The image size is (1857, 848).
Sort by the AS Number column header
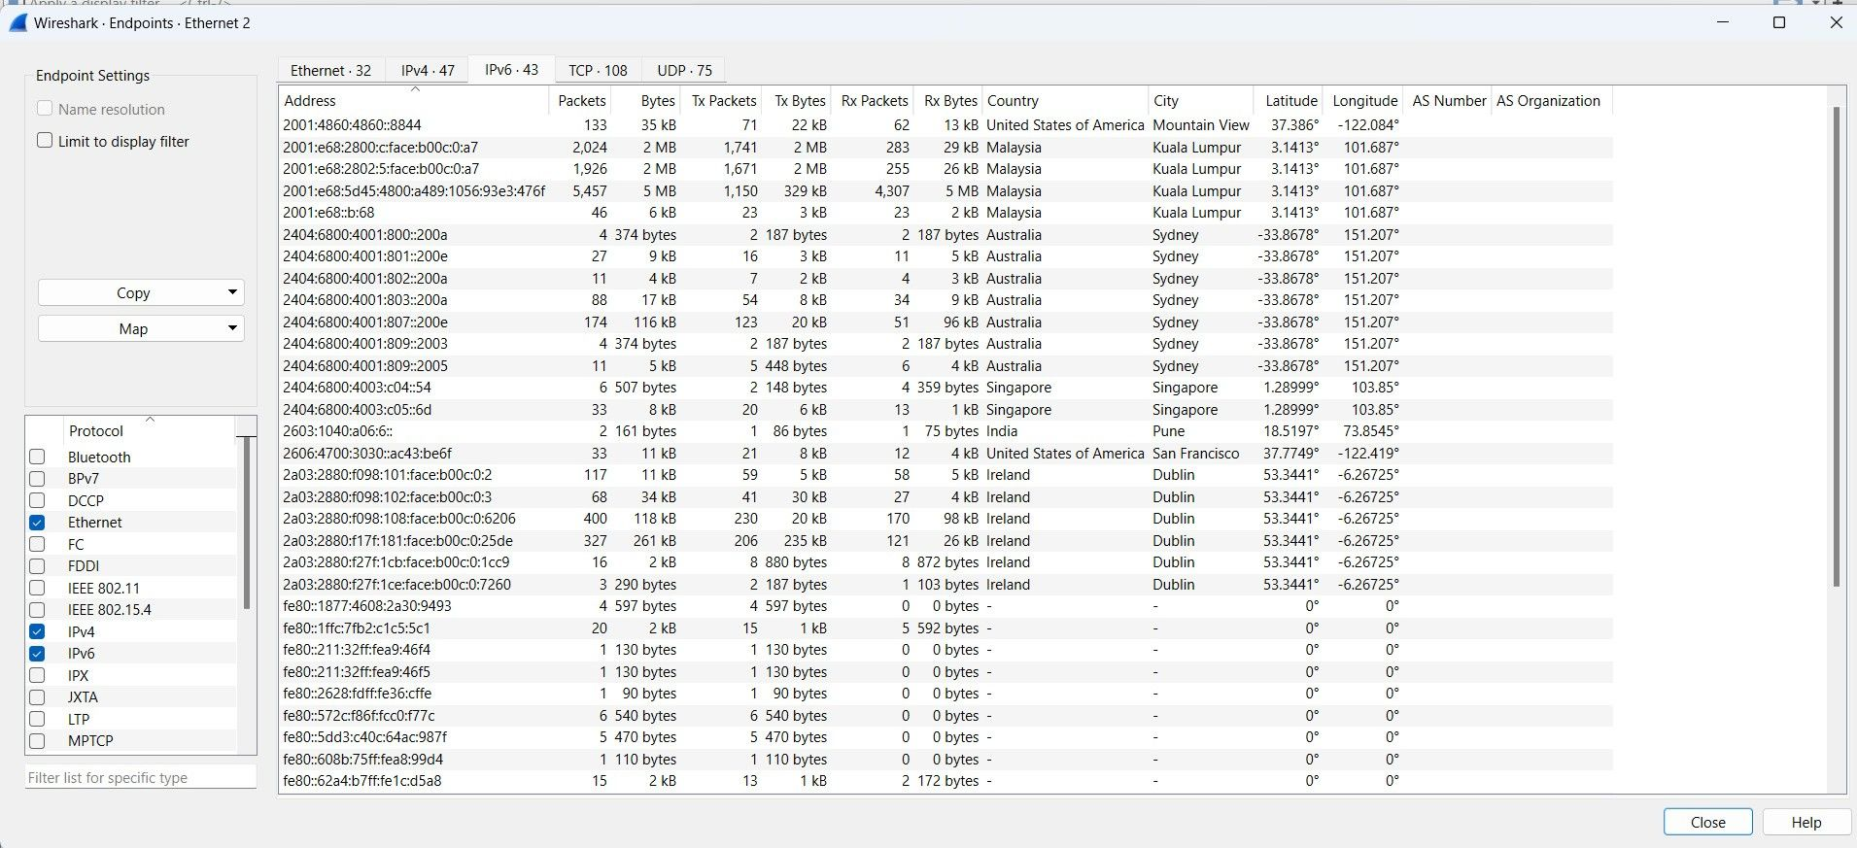pyautogui.click(x=1448, y=101)
